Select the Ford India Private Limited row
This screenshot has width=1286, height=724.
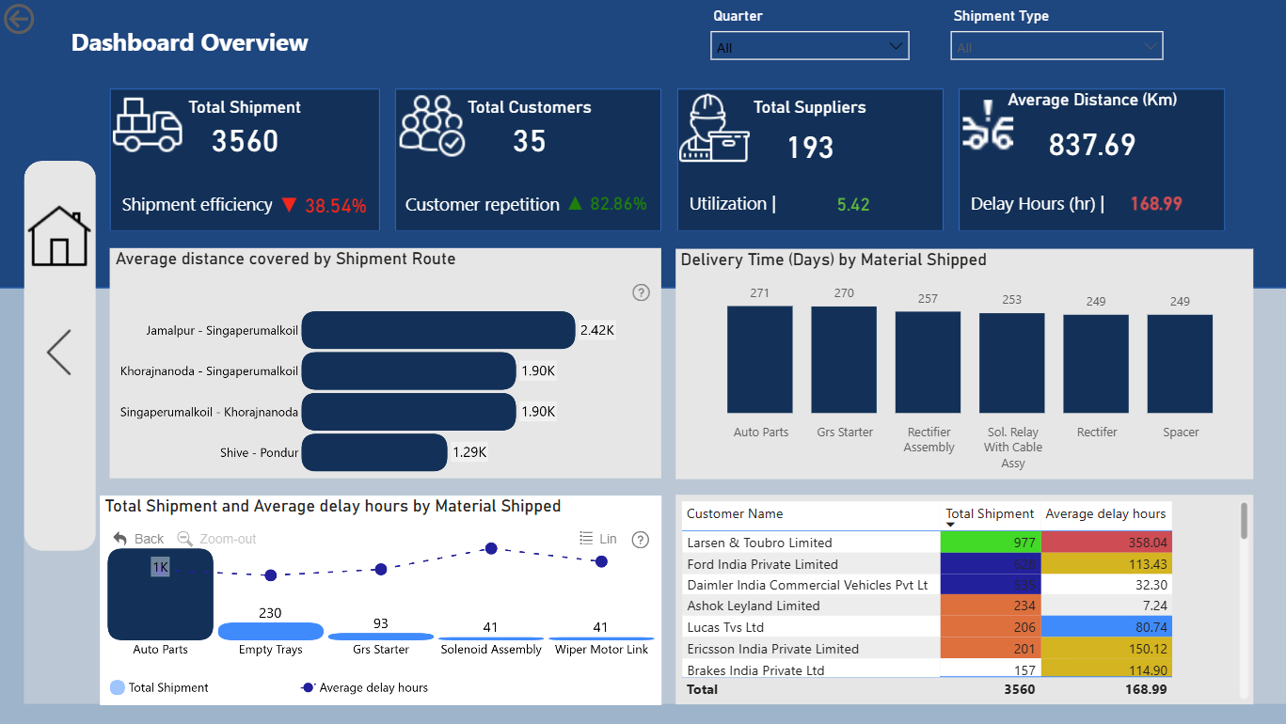pyautogui.click(x=927, y=564)
